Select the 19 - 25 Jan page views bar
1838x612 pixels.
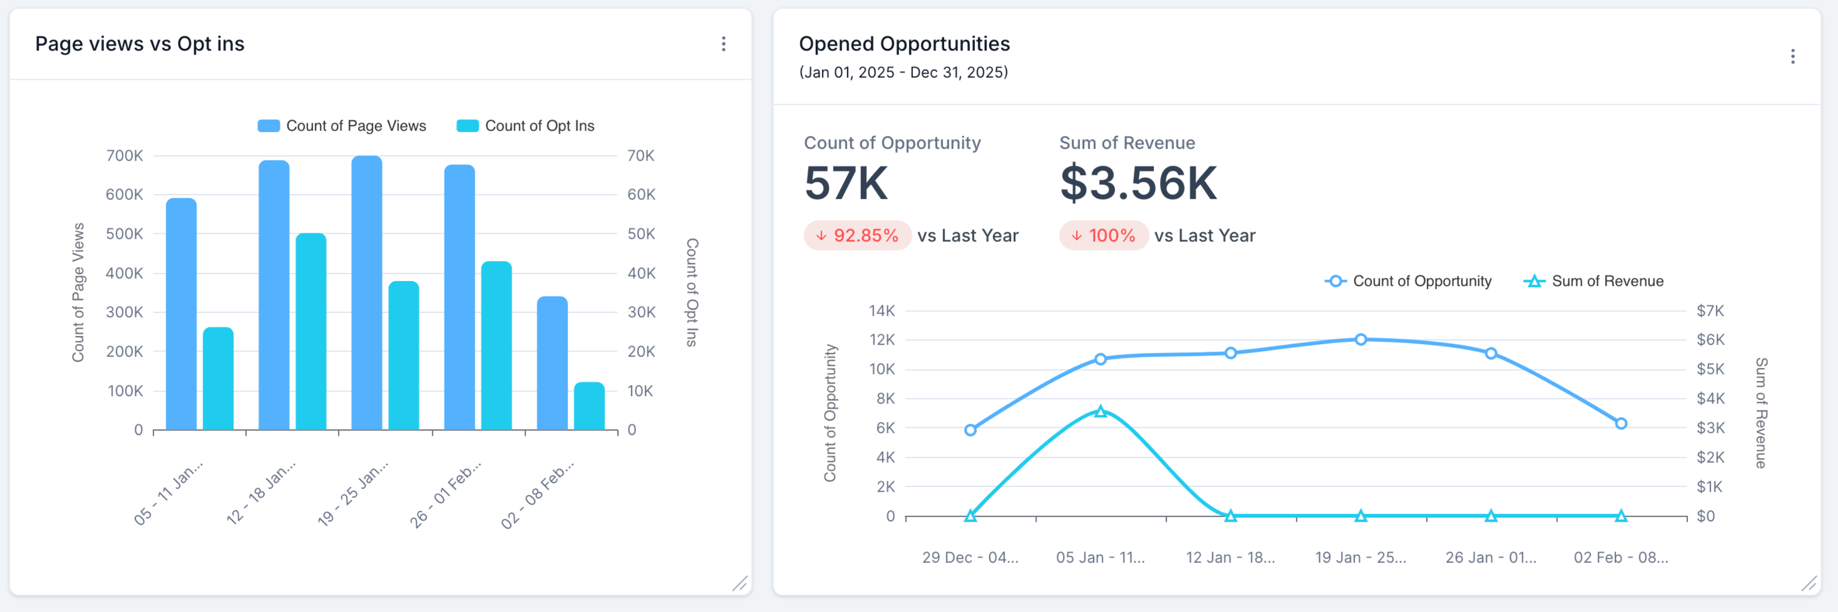click(367, 292)
